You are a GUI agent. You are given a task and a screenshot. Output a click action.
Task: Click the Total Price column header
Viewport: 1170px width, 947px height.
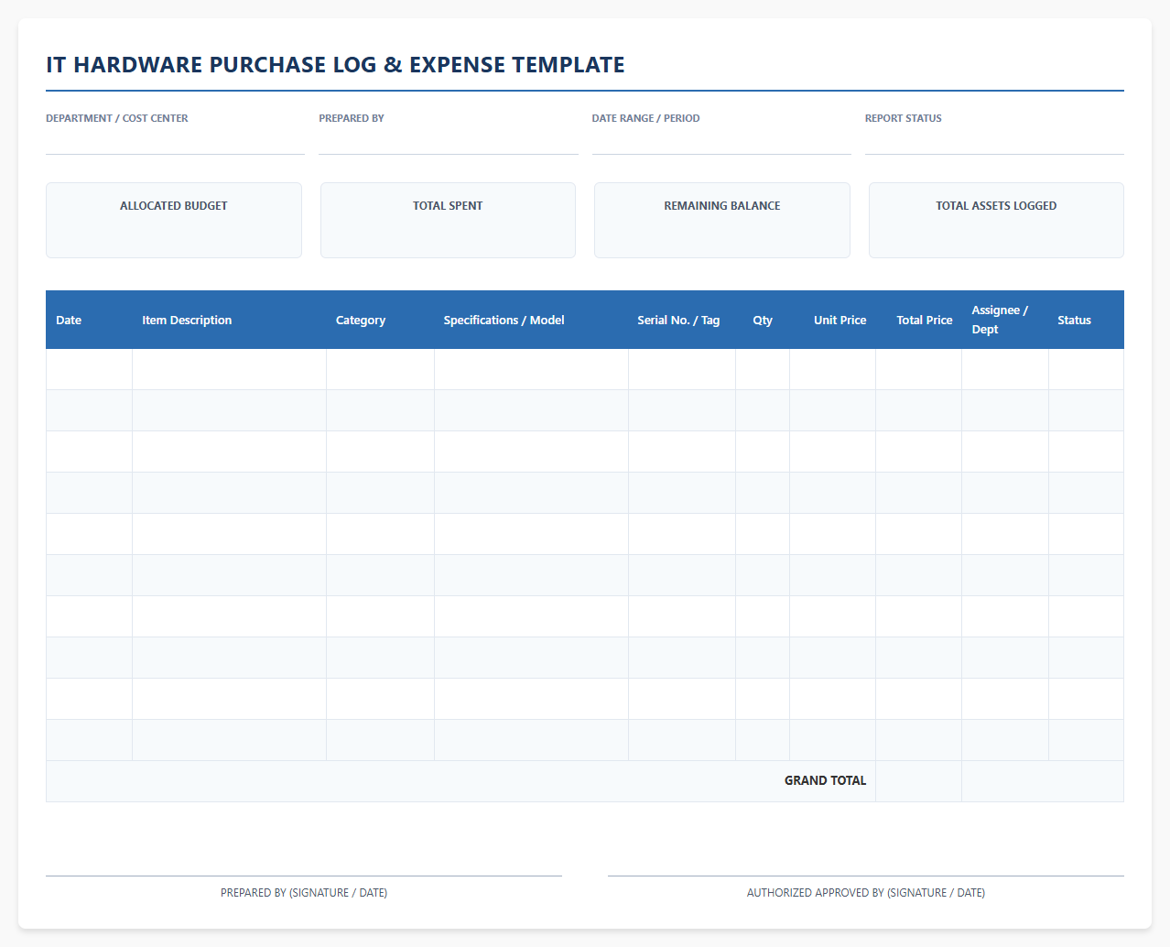(919, 320)
